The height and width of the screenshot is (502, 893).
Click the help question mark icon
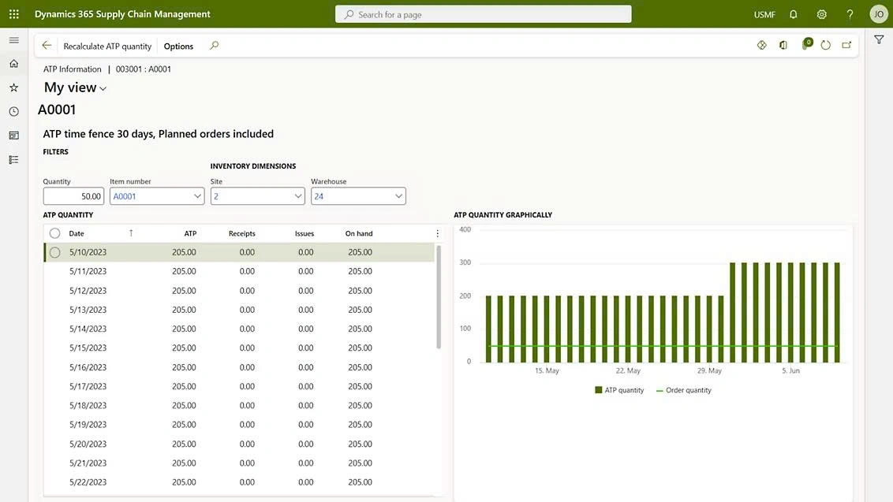tap(850, 14)
